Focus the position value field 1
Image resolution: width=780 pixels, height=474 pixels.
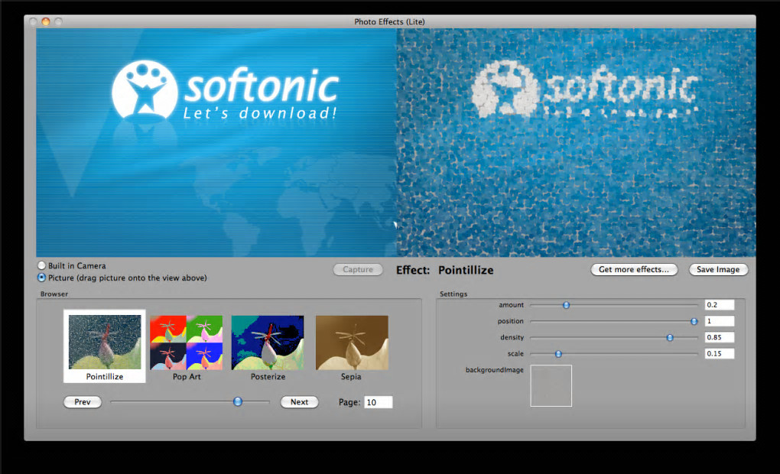720,321
